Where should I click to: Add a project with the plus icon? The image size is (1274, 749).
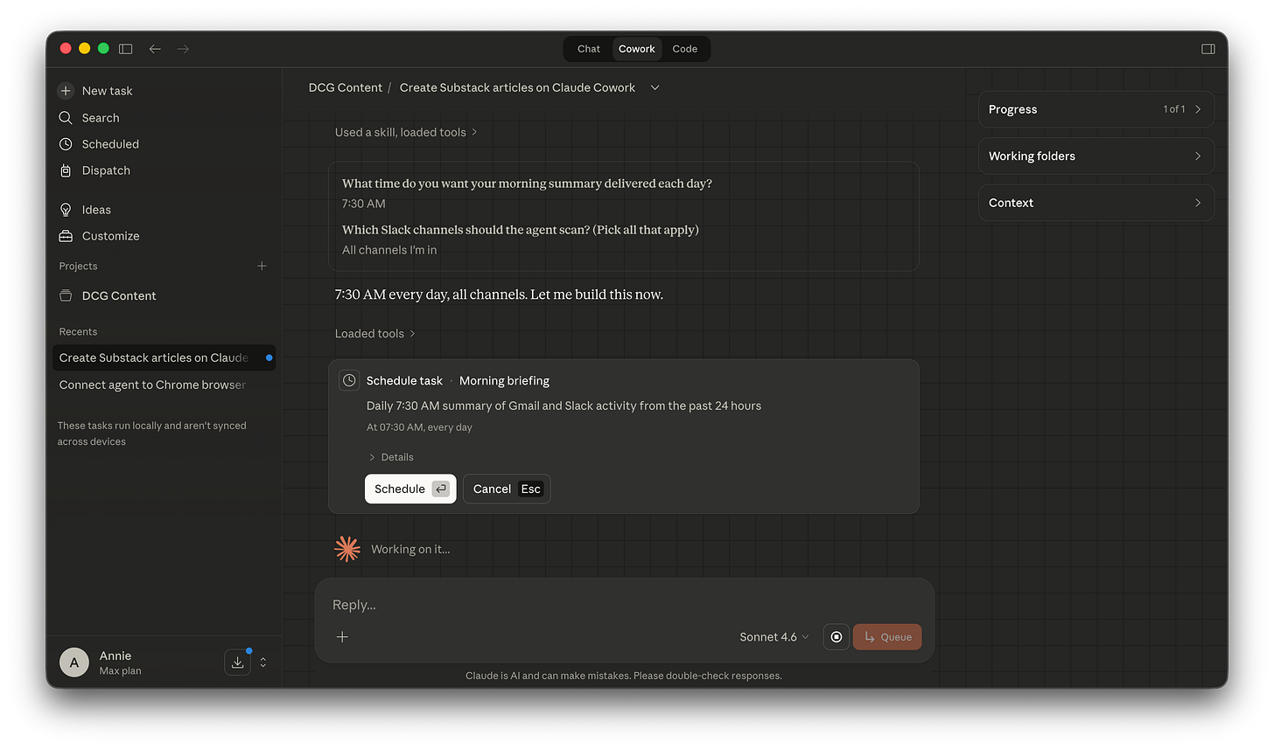click(x=262, y=266)
